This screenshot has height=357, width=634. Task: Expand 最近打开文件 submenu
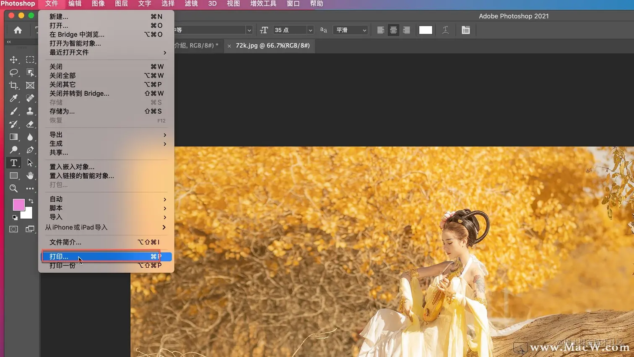coord(107,52)
